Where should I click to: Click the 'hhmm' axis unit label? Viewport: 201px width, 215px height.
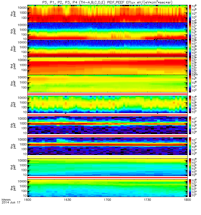(x=6, y=200)
